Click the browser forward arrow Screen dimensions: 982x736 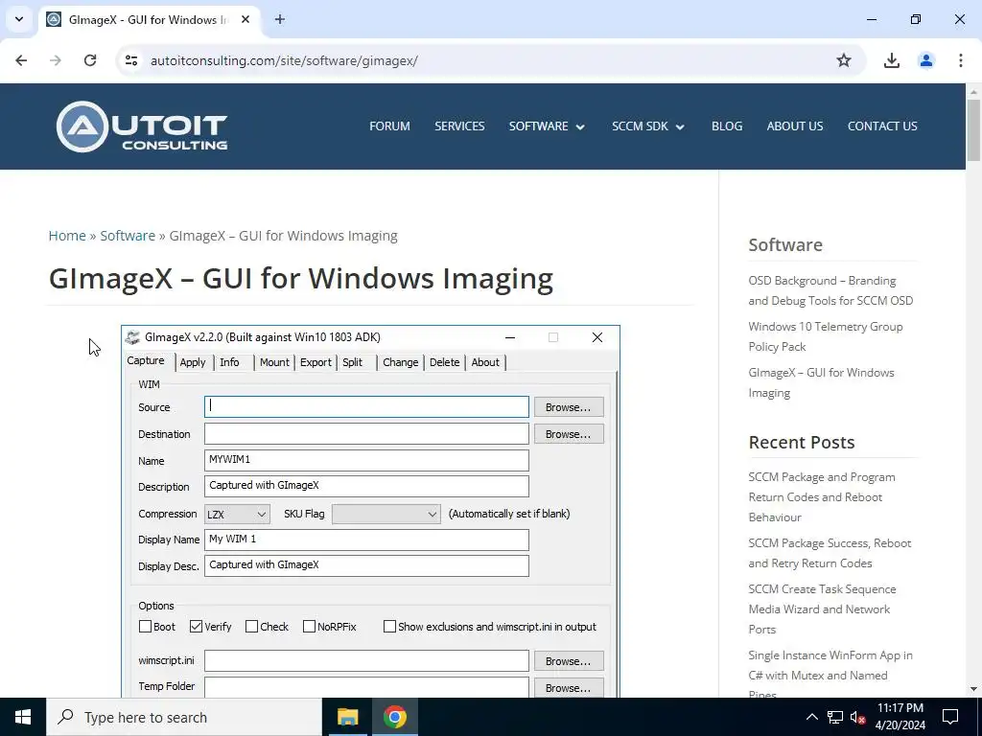(56, 60)
